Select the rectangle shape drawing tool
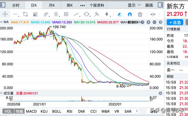Screen dimensions: 188x116 click(25, 14)
